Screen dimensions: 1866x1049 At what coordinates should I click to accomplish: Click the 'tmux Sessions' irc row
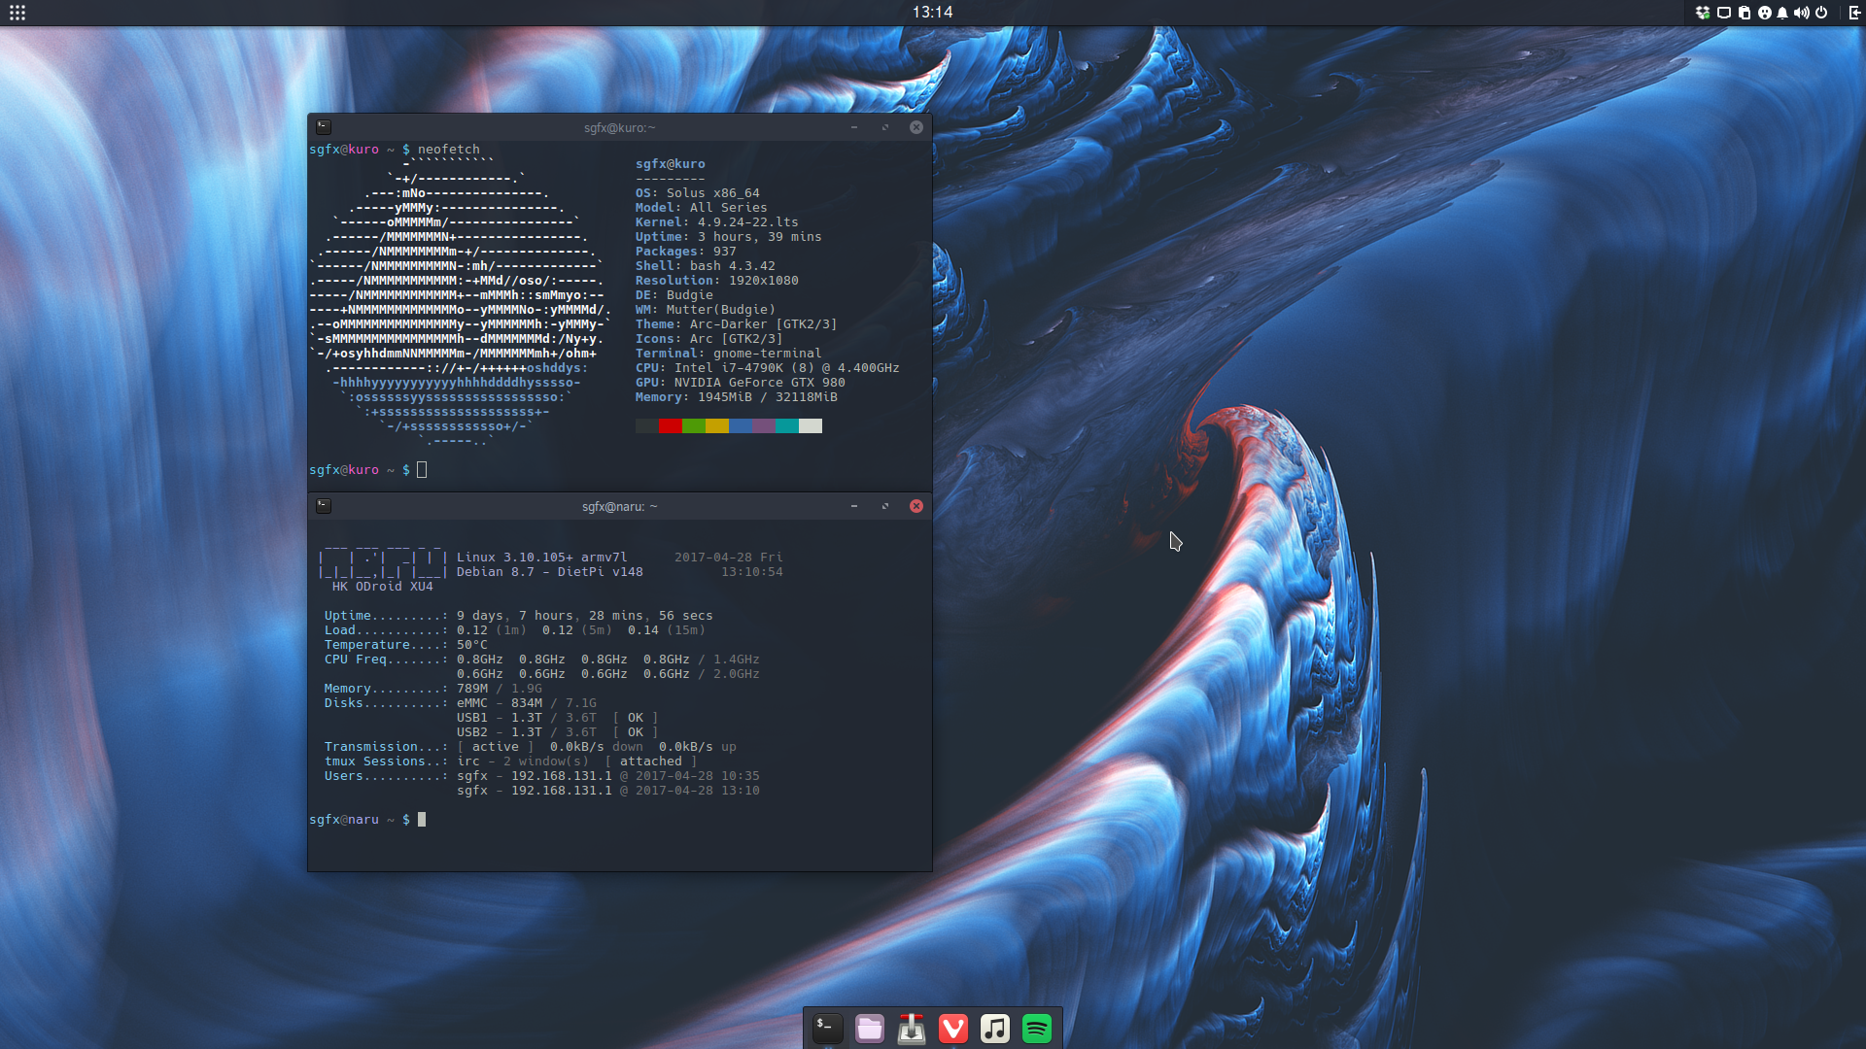[511, 761]
